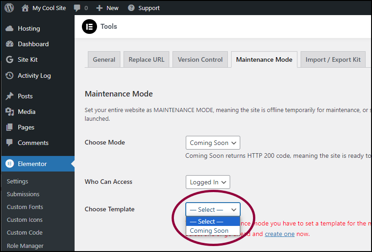Click the Posts pushpin icon
This screenshot has width=372, height=252.
pyautogui.click(x=10, y=96)
